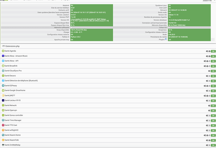Click the gears icon on Santé Détection de téléphone
216x148 pixels.
click(x=207, y=81)
